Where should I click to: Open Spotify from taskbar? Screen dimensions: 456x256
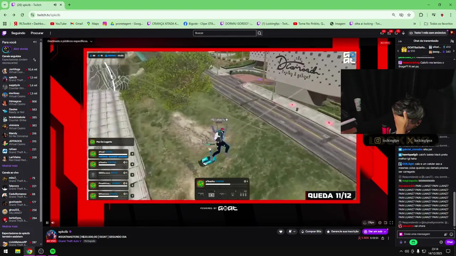coord(53,251)
